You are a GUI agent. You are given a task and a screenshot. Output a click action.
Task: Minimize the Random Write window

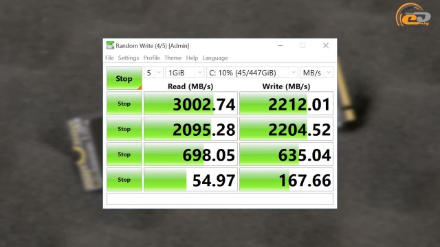point(280,45)
